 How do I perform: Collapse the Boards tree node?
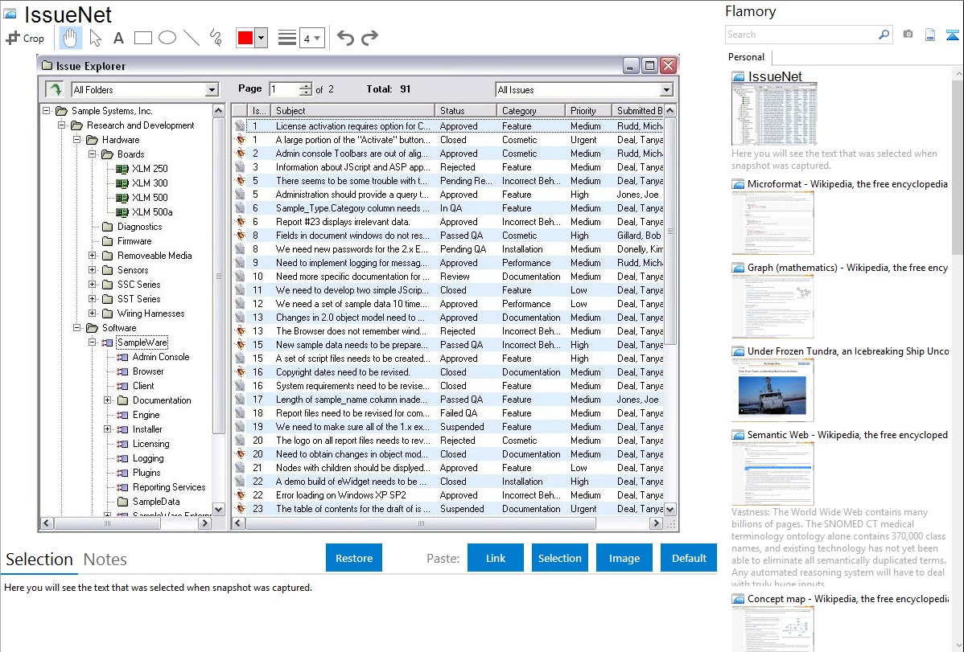93,154
